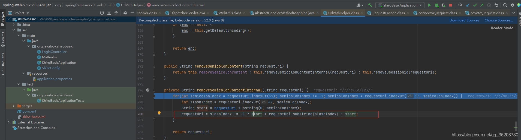Select MyRealm class in the tree

coord(49,57)
